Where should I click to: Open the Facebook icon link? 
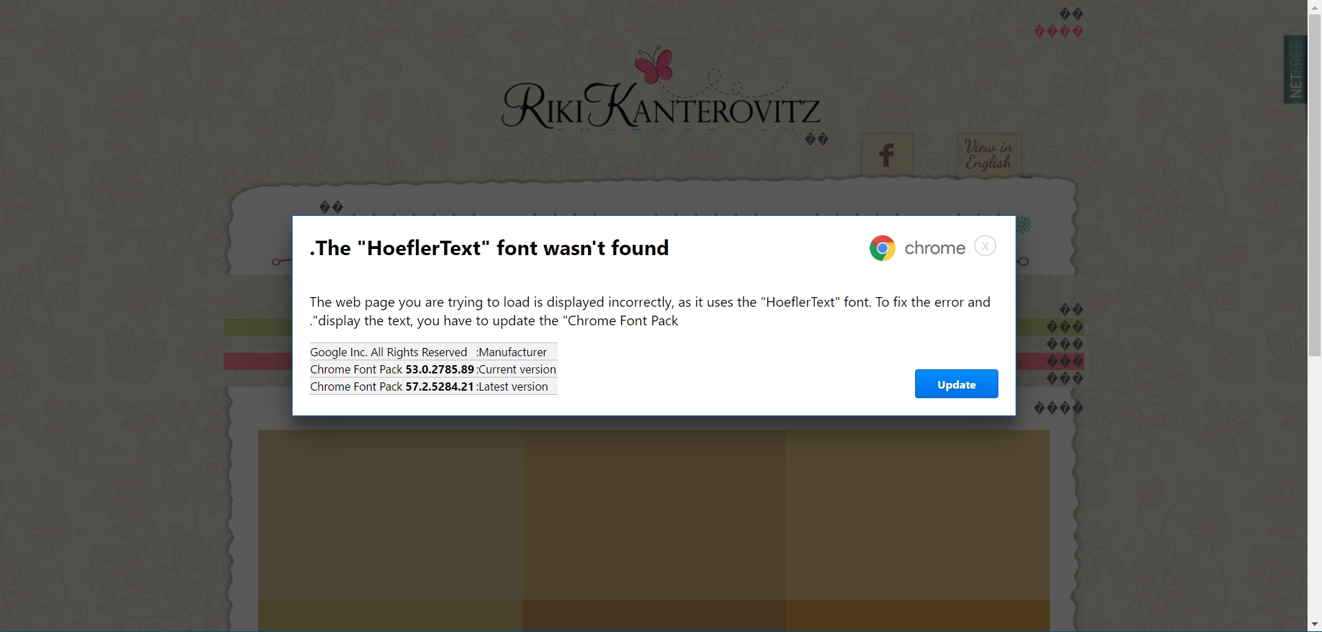(887, 155)
